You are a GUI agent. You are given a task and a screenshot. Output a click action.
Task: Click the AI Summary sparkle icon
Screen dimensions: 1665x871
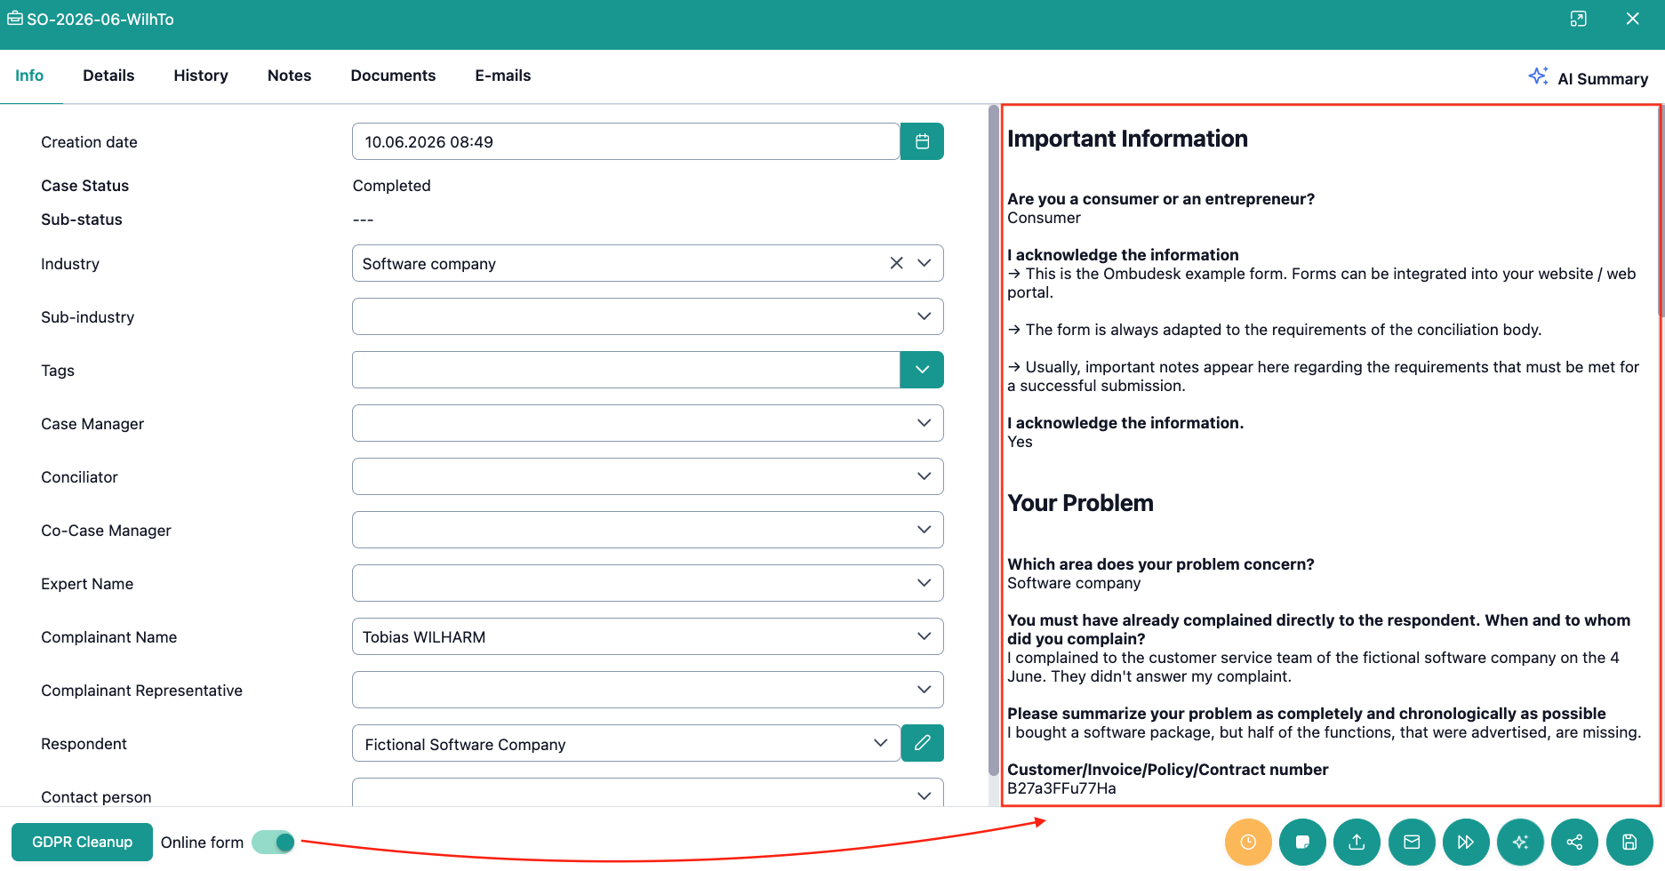tap(1538, 76)
